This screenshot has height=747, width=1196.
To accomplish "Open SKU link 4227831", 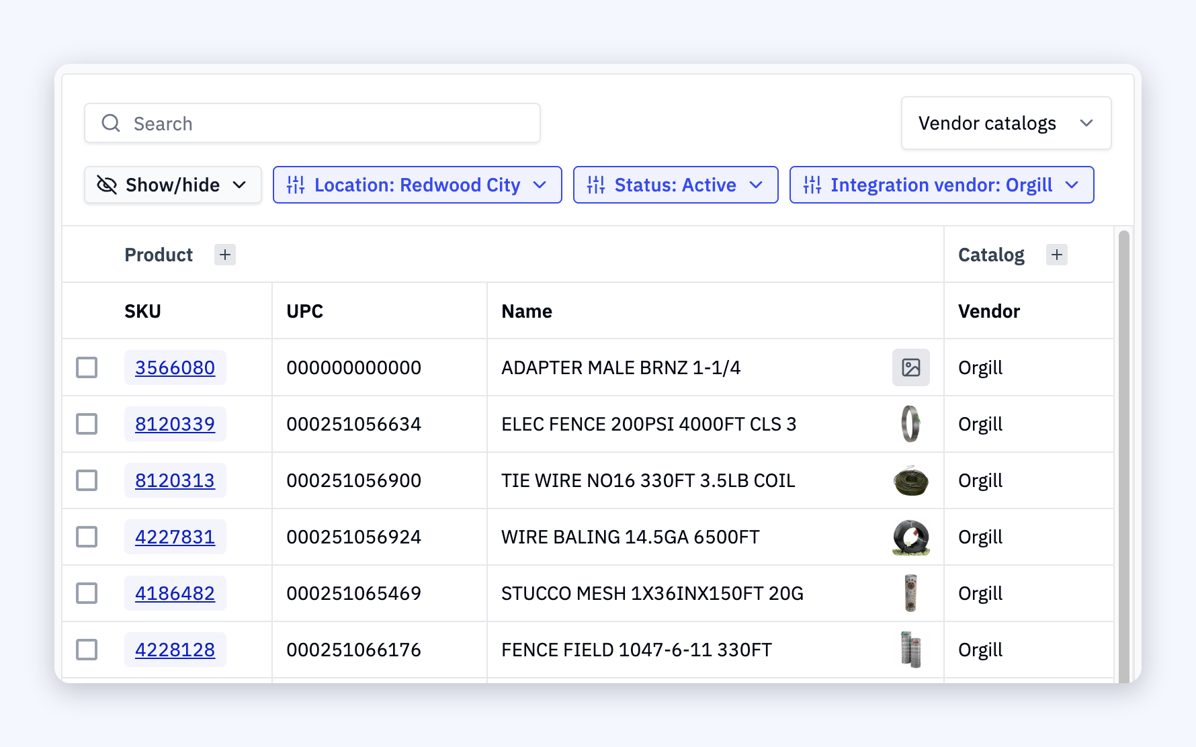I will click(x=175, y=537).
